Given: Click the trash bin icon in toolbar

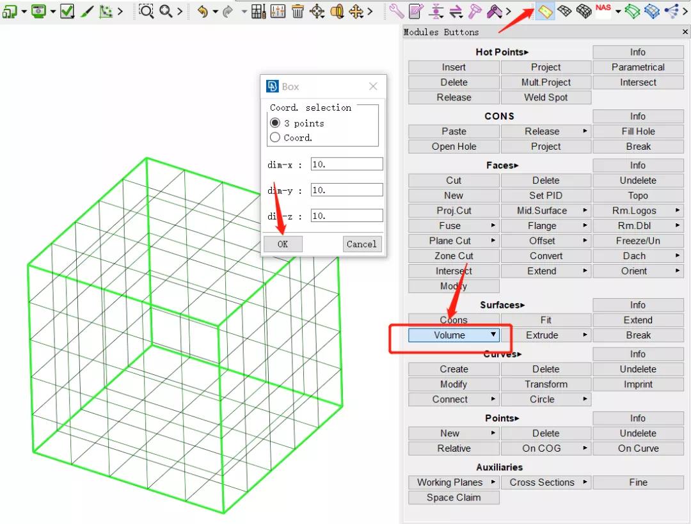Looking at the screenshot, I should pyautogui.click(x=298, y=11).
